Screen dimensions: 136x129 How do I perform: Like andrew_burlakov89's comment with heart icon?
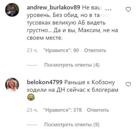tap(128, 10)
